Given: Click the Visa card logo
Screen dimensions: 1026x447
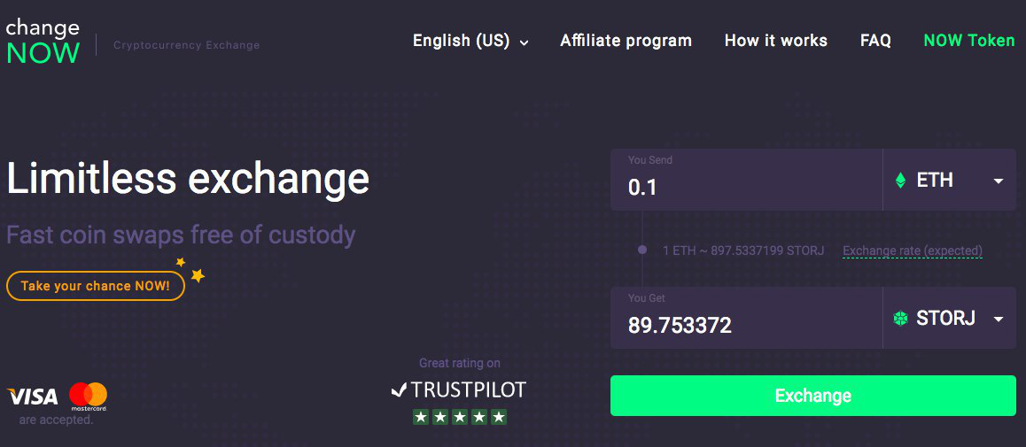Looking at the screenshot, I should [33, 397].
